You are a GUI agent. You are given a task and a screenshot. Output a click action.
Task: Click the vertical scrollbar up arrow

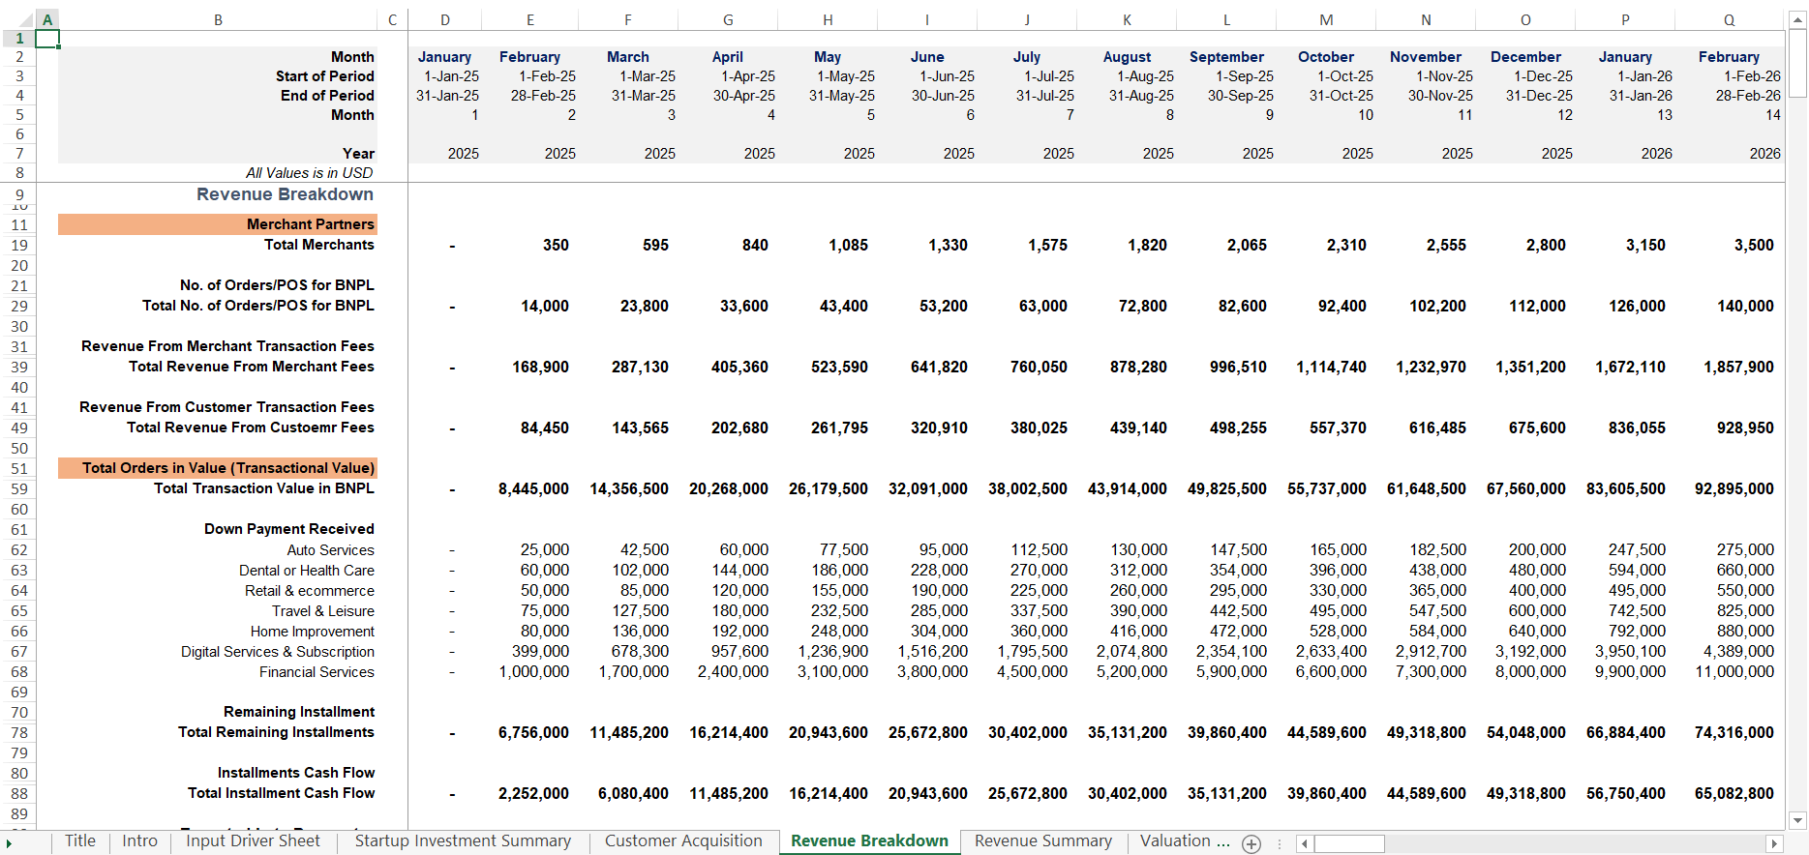click(1798, 19)
